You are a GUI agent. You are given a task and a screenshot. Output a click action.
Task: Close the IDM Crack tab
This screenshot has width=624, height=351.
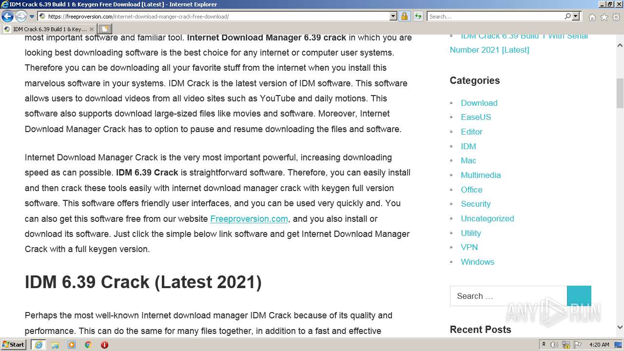[92, 29]
